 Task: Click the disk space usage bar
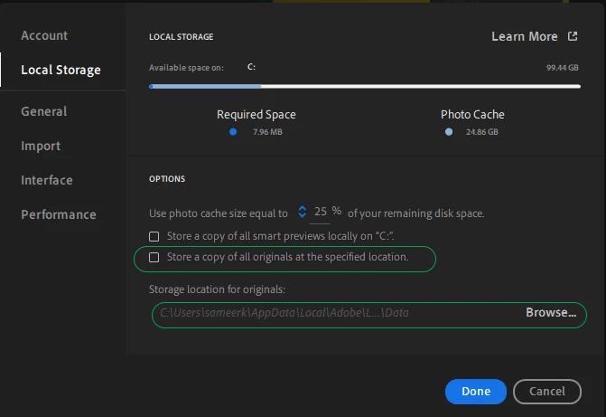click(365, 86)
